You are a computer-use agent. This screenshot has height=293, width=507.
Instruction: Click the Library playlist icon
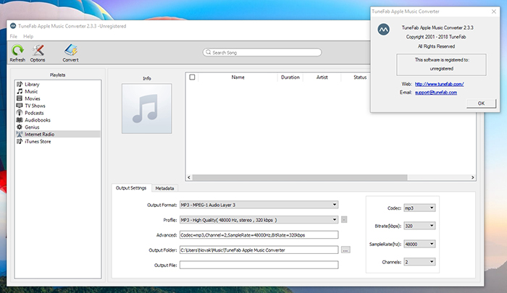click(x=20, y=85)
